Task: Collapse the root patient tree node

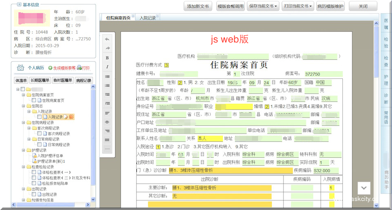Action: [18, 89]
